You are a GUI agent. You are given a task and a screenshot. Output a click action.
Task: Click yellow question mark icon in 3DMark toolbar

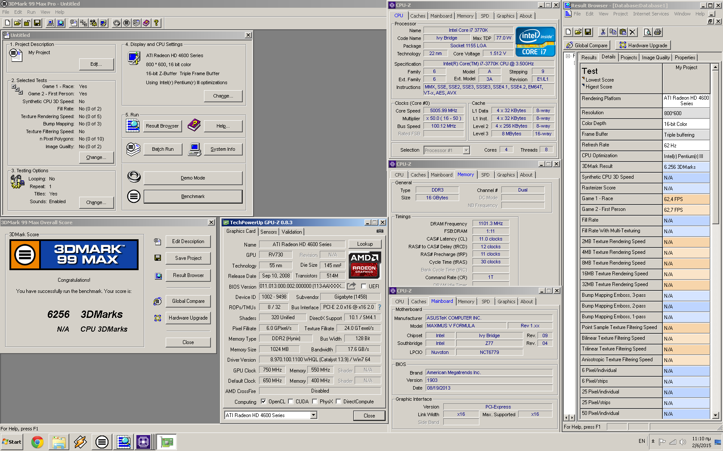click(x=156, y=23)
